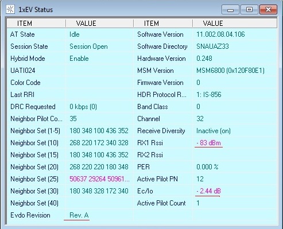
Task: Select the Neighbor Set (15) label
Action: [34, 155]
